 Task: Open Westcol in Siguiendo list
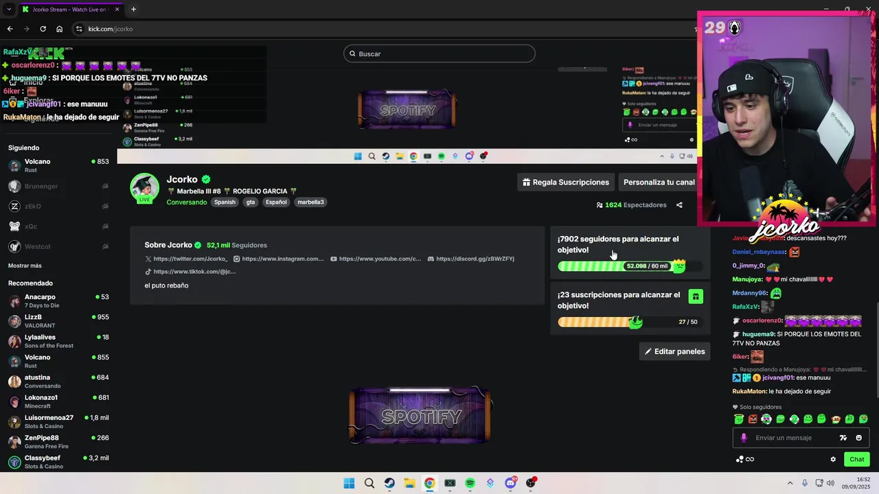click(58, 246)
